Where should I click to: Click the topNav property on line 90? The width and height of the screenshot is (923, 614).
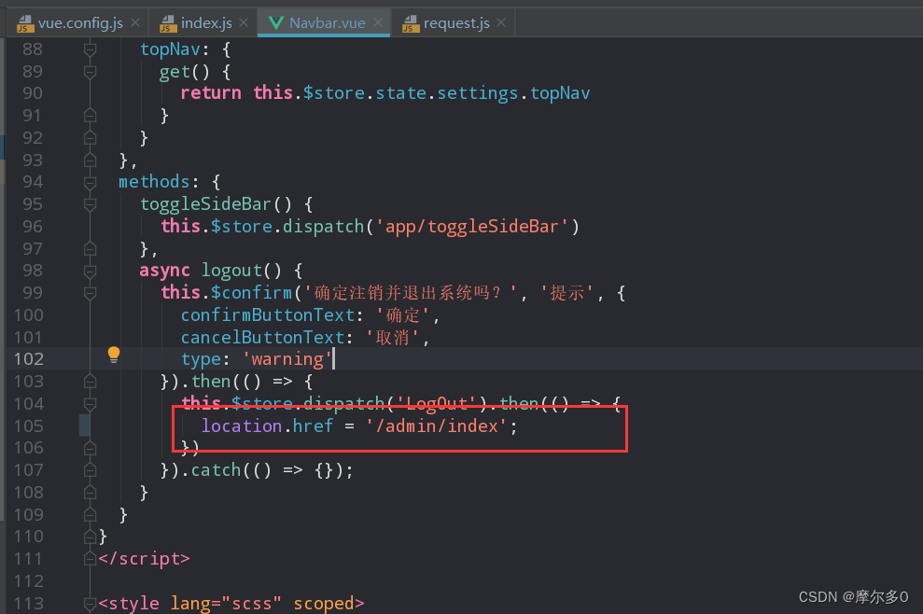(x=560, y=93)
